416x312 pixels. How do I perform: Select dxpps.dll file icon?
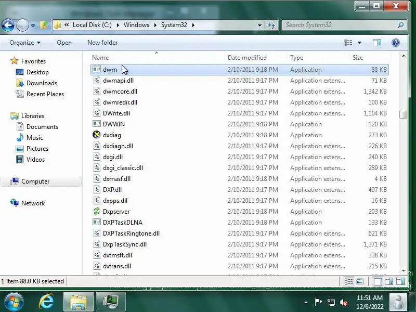click(97, 200)
